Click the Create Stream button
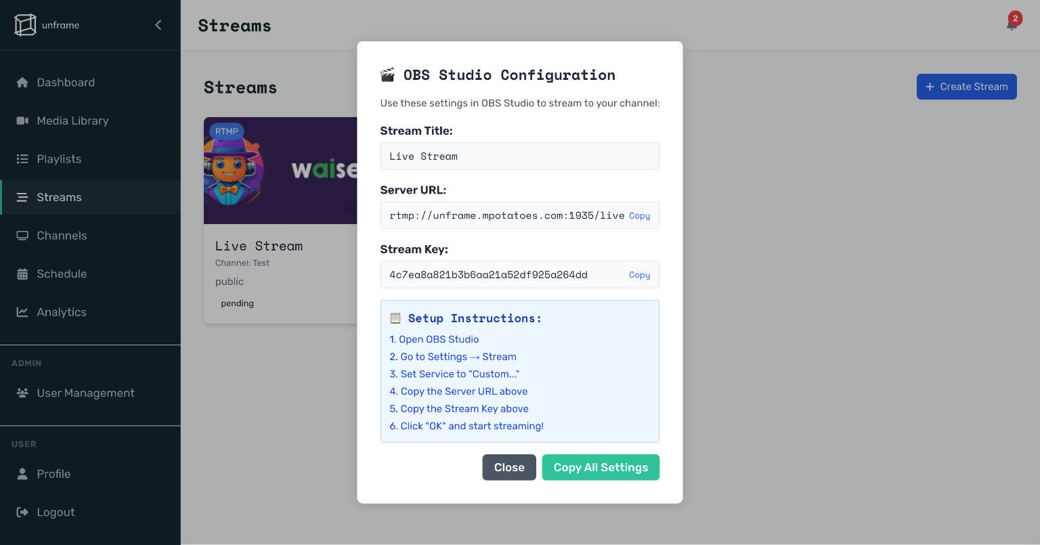This screenshot has height=545, width=1040. 966,87
